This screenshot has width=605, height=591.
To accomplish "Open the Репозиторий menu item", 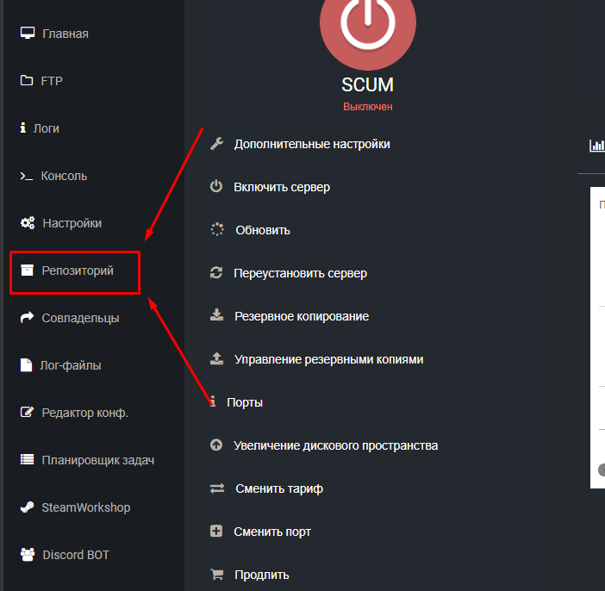I will click(75, 273).
